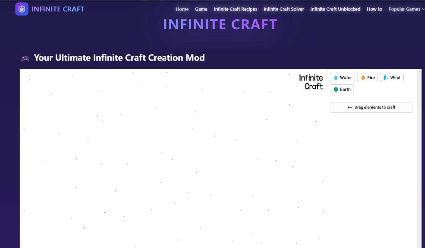Viewport: 425px width, 248px height.
Task: Navigate to Infinite Craft Solver
Action: click(x=284, y=9)
